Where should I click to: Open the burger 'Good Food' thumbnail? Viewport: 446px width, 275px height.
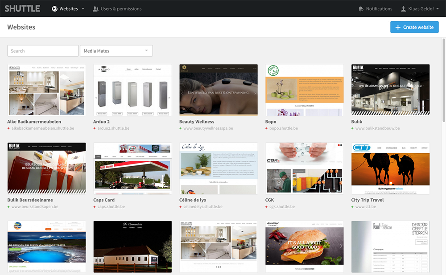(x=304, y=247)
